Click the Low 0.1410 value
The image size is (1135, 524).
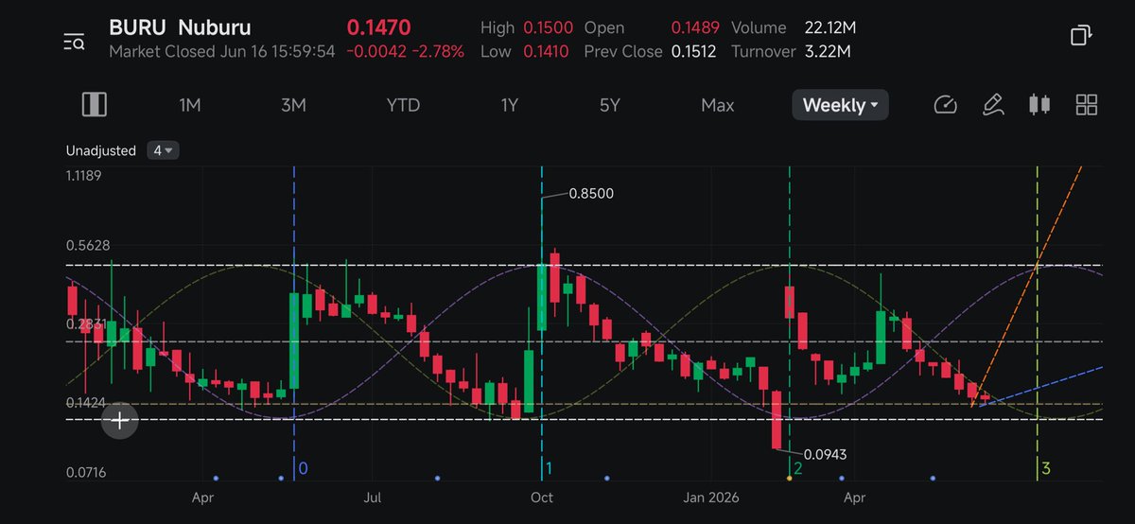click(546, 51)
